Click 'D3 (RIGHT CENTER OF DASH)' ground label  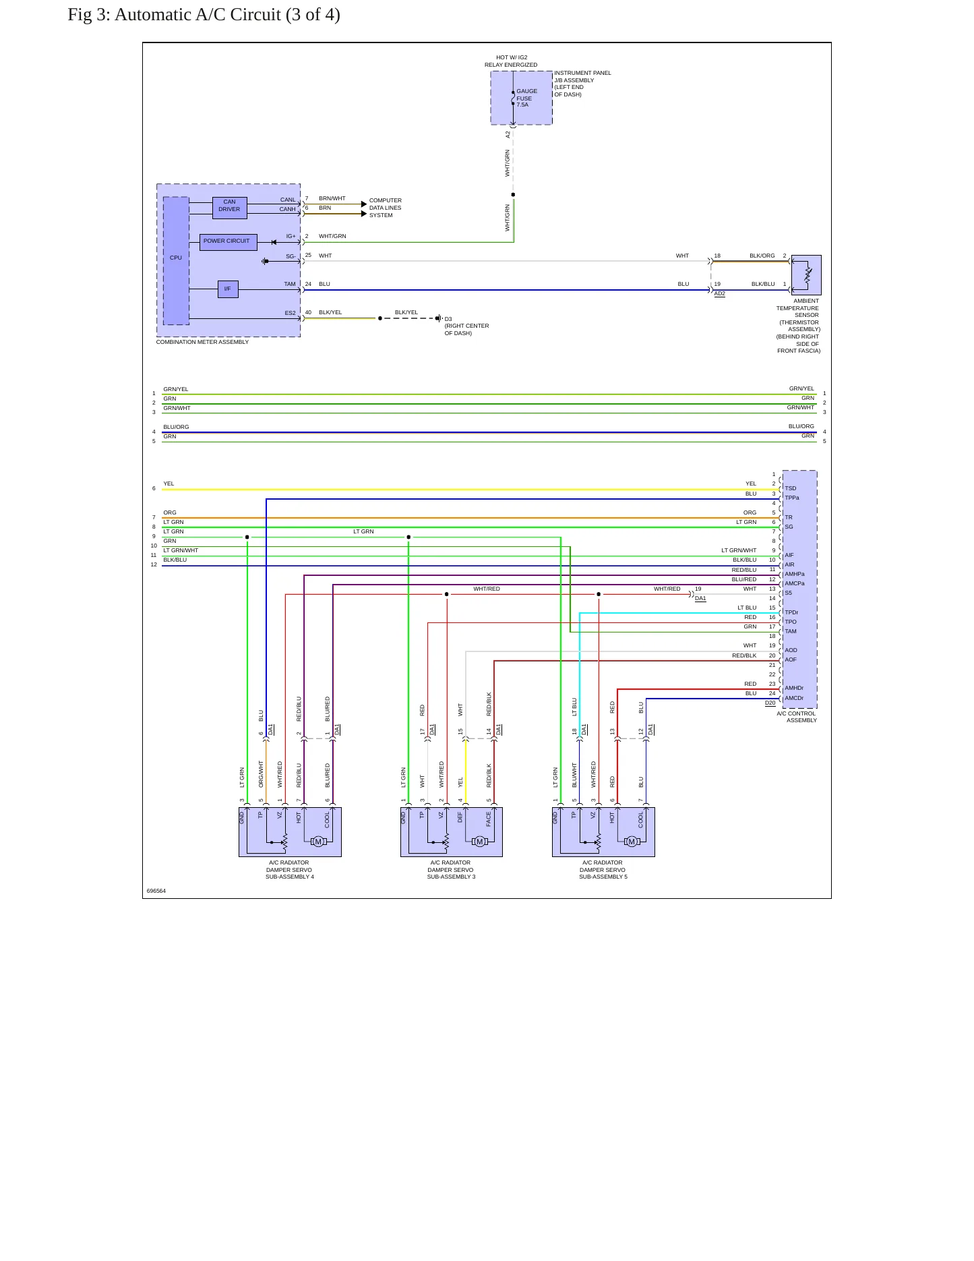click(x=466, y=326)
